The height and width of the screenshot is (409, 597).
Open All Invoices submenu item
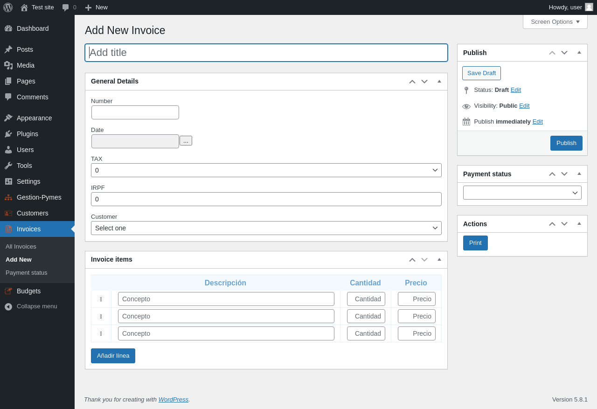[21, 246]
